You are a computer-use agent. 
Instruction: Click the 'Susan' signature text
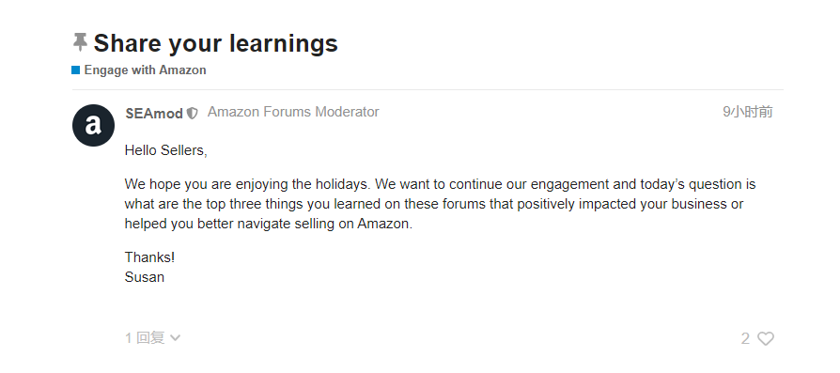(x=145, y=277)
